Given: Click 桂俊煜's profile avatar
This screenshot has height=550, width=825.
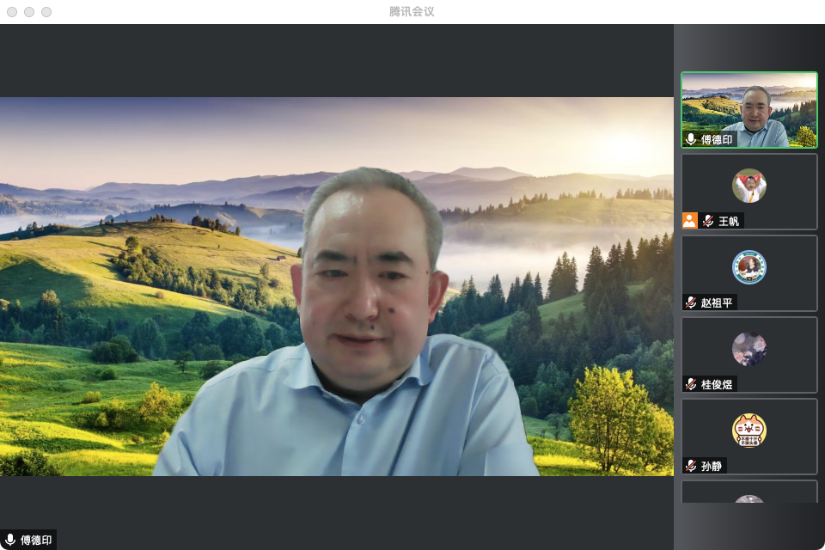Looking at the screenshot, I should click(x=749, y=349).
